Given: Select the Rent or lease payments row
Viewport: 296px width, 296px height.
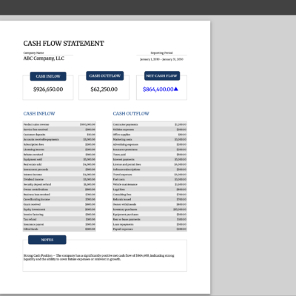Looking at the screenshot, I should (x=149, y=219).
